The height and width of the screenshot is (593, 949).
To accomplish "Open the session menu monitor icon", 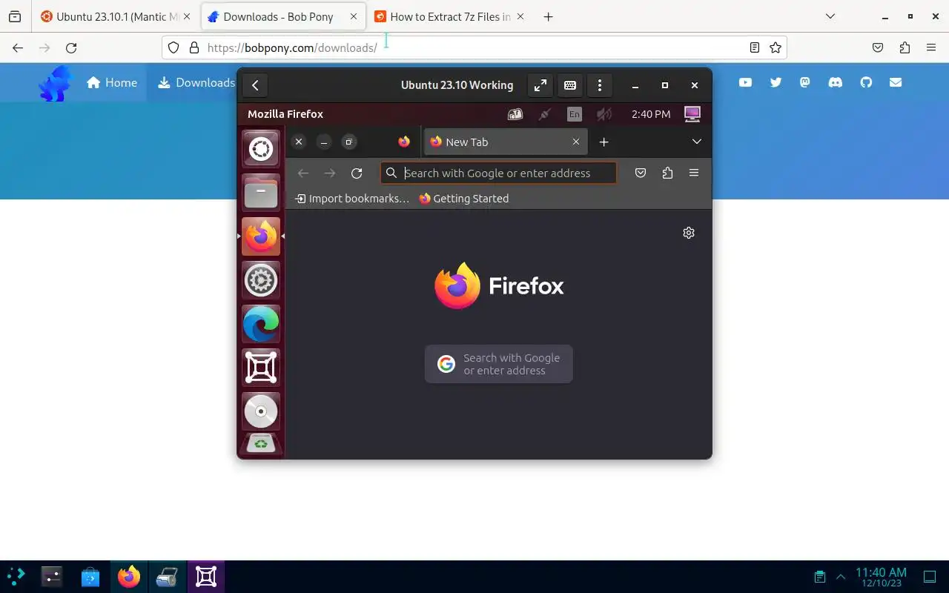I will (692, 114).
